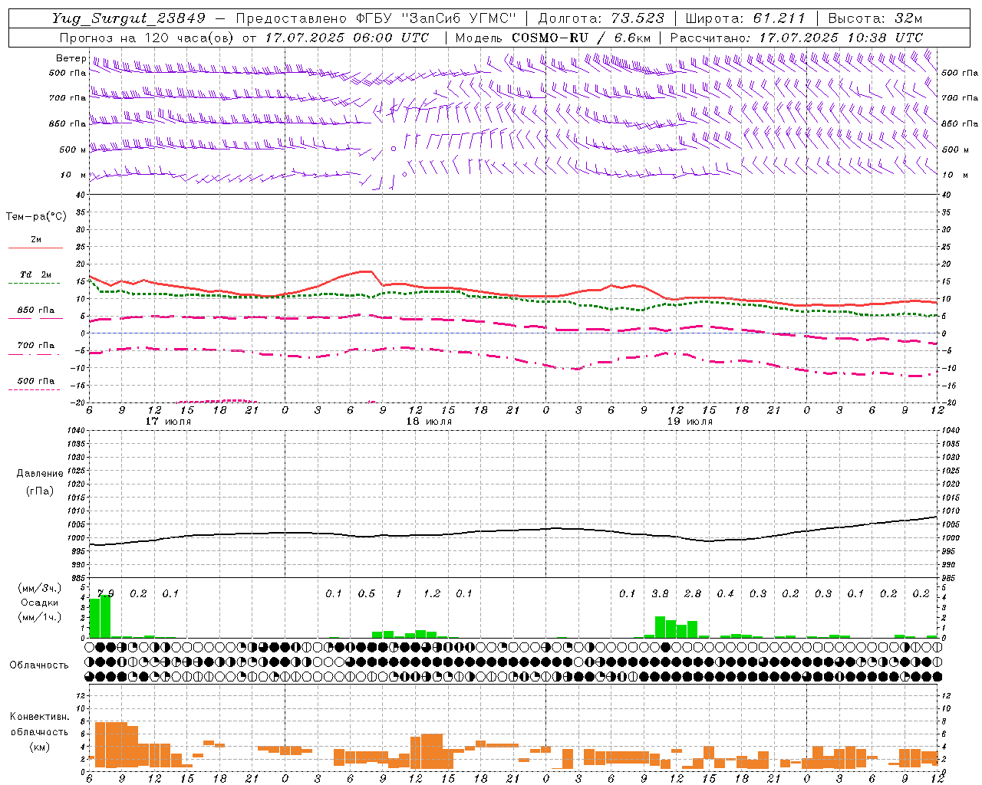Screen dimensions: 982x785
Task: Click the Ветер panel label
Action: click(x=71, y=58)
